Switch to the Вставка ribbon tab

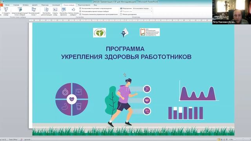(x=25, y=5)
